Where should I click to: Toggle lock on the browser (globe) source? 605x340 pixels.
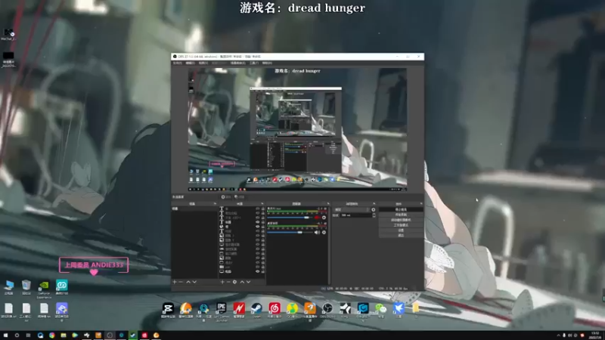263,227
